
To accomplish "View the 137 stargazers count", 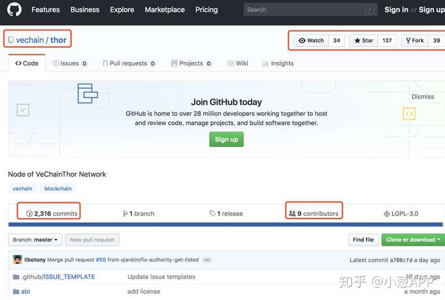I will click(x=387, y=41).
